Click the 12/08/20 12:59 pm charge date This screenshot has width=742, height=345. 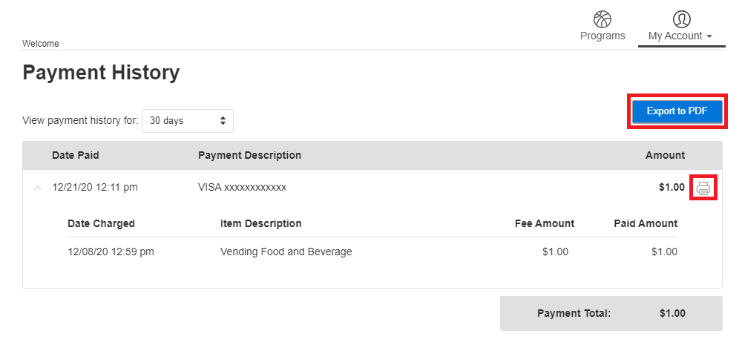click(111, 252)
